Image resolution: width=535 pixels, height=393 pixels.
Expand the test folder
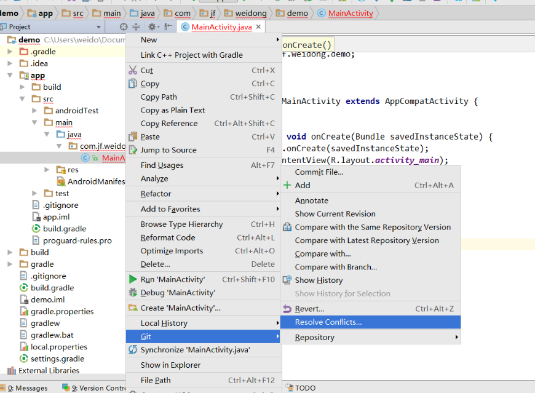[x=34, y=194]
